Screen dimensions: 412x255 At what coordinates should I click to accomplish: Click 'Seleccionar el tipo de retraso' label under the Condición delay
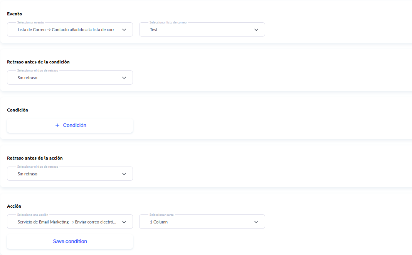point(38,71)
